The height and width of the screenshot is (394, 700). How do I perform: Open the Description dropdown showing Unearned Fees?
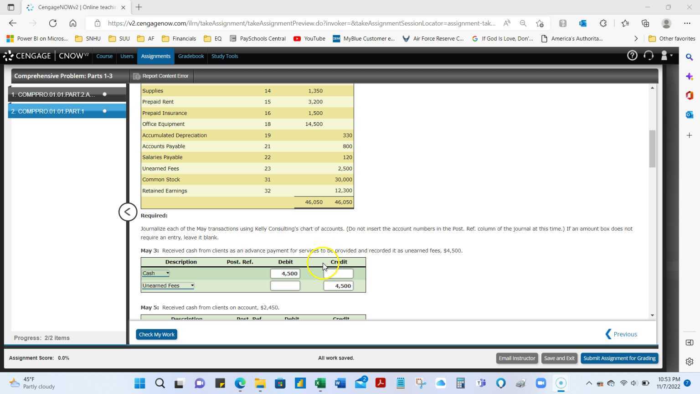coord(168,285)
